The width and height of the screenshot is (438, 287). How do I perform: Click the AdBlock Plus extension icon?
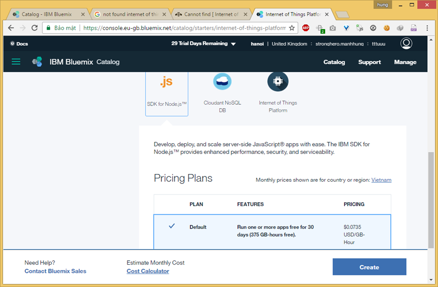click(x=306, y=28)
